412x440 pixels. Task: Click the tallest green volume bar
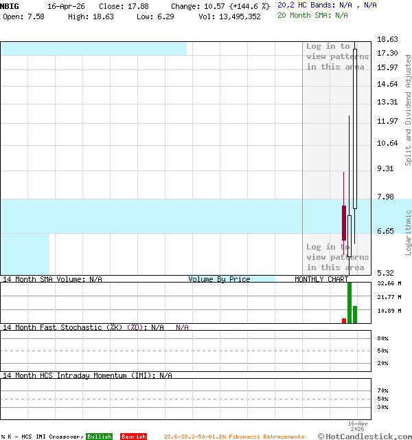coord(350,302)
